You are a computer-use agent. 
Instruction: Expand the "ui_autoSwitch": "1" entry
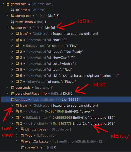[x=12, y=64]
